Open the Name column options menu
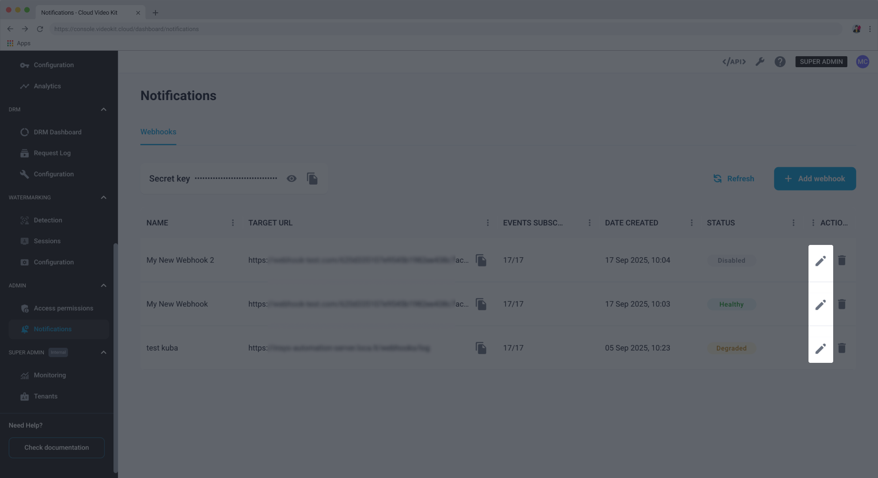Screen dimensions: 878x478 tap(233, 223)
